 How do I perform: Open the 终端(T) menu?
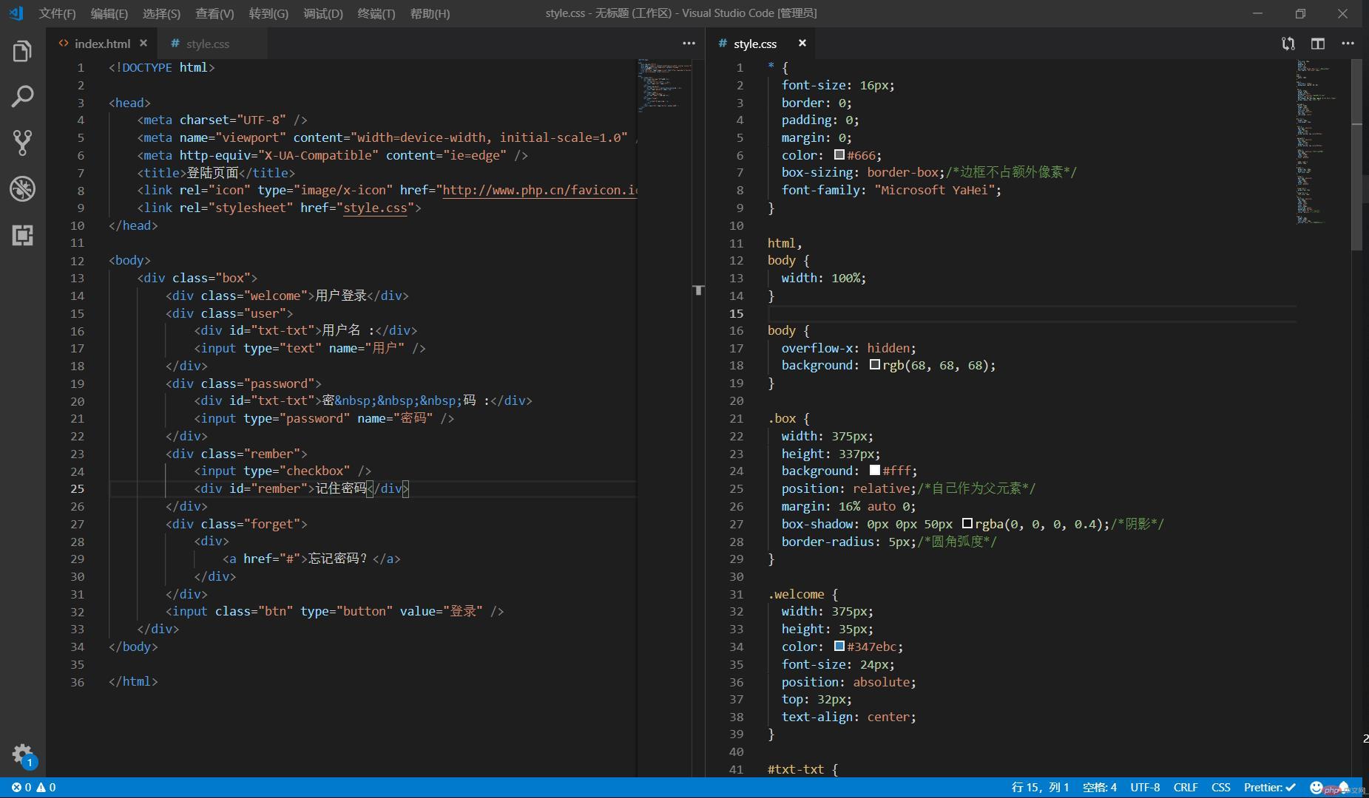376,13
